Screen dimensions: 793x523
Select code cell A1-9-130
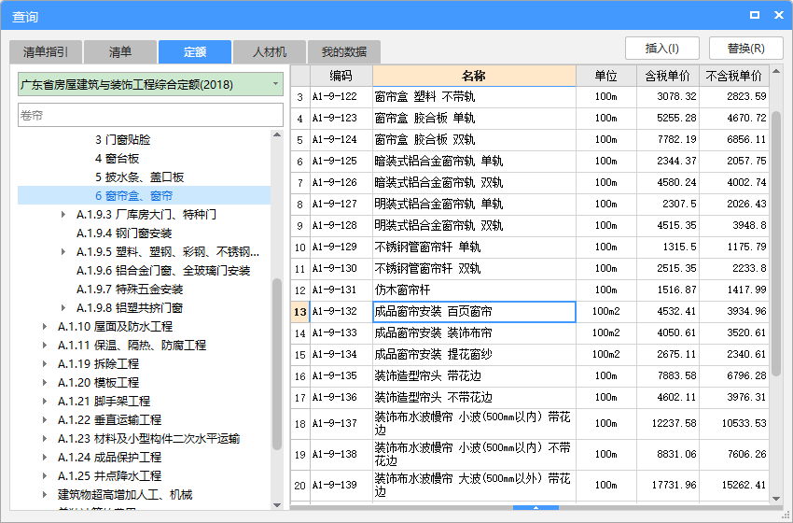coord(341,269)
